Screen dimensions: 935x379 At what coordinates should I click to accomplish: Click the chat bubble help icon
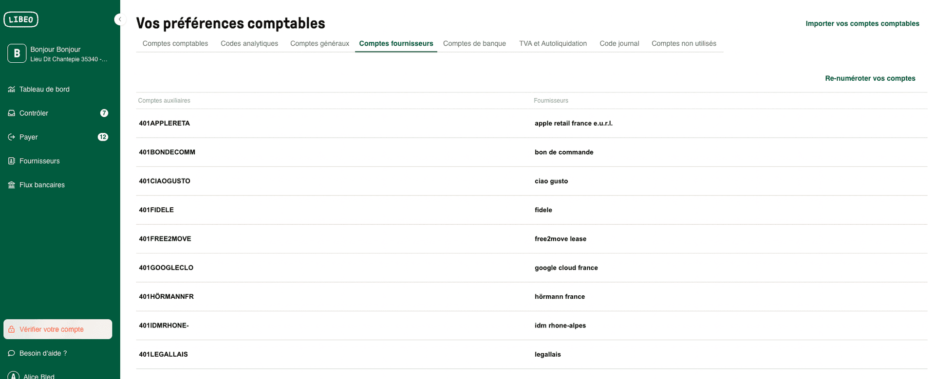pyautogui.click(x=12, y=353)
